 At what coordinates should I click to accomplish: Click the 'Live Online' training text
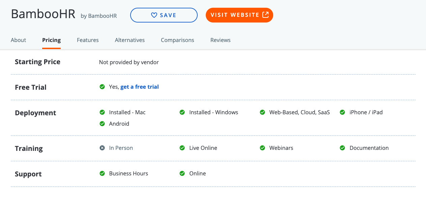pyautogui.click(x=203, y=148)
